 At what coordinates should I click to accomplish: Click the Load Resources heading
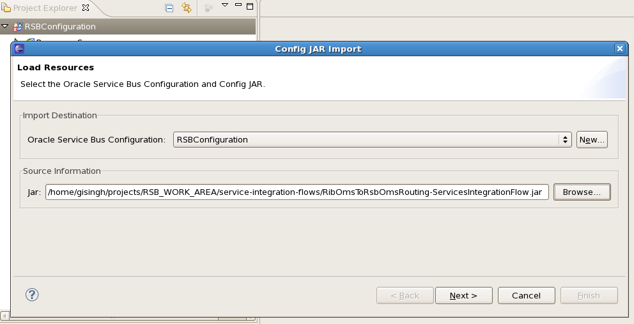pos(56,68)
